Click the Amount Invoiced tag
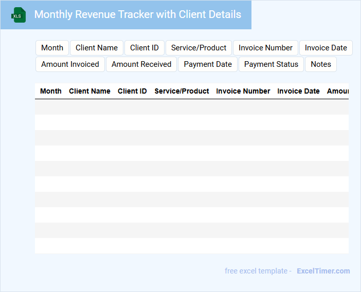 [70, 64]
